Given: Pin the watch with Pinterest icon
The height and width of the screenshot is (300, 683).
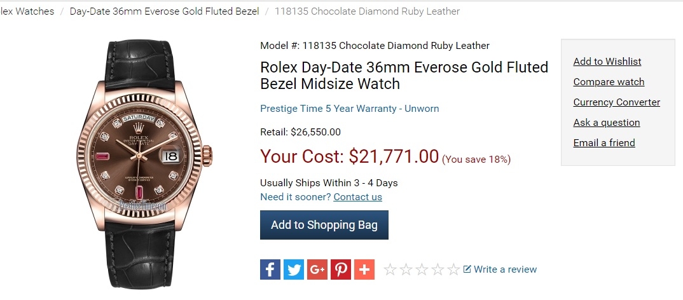Looking at the screenshot, I should pos(341,269).
